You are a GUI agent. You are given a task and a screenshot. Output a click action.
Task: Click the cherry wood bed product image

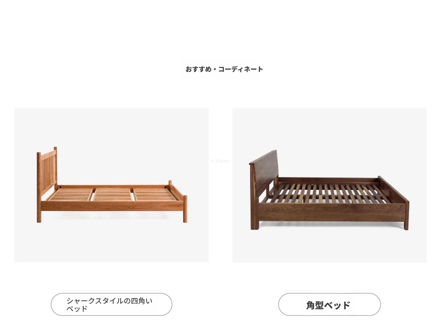tap(111, 185)
